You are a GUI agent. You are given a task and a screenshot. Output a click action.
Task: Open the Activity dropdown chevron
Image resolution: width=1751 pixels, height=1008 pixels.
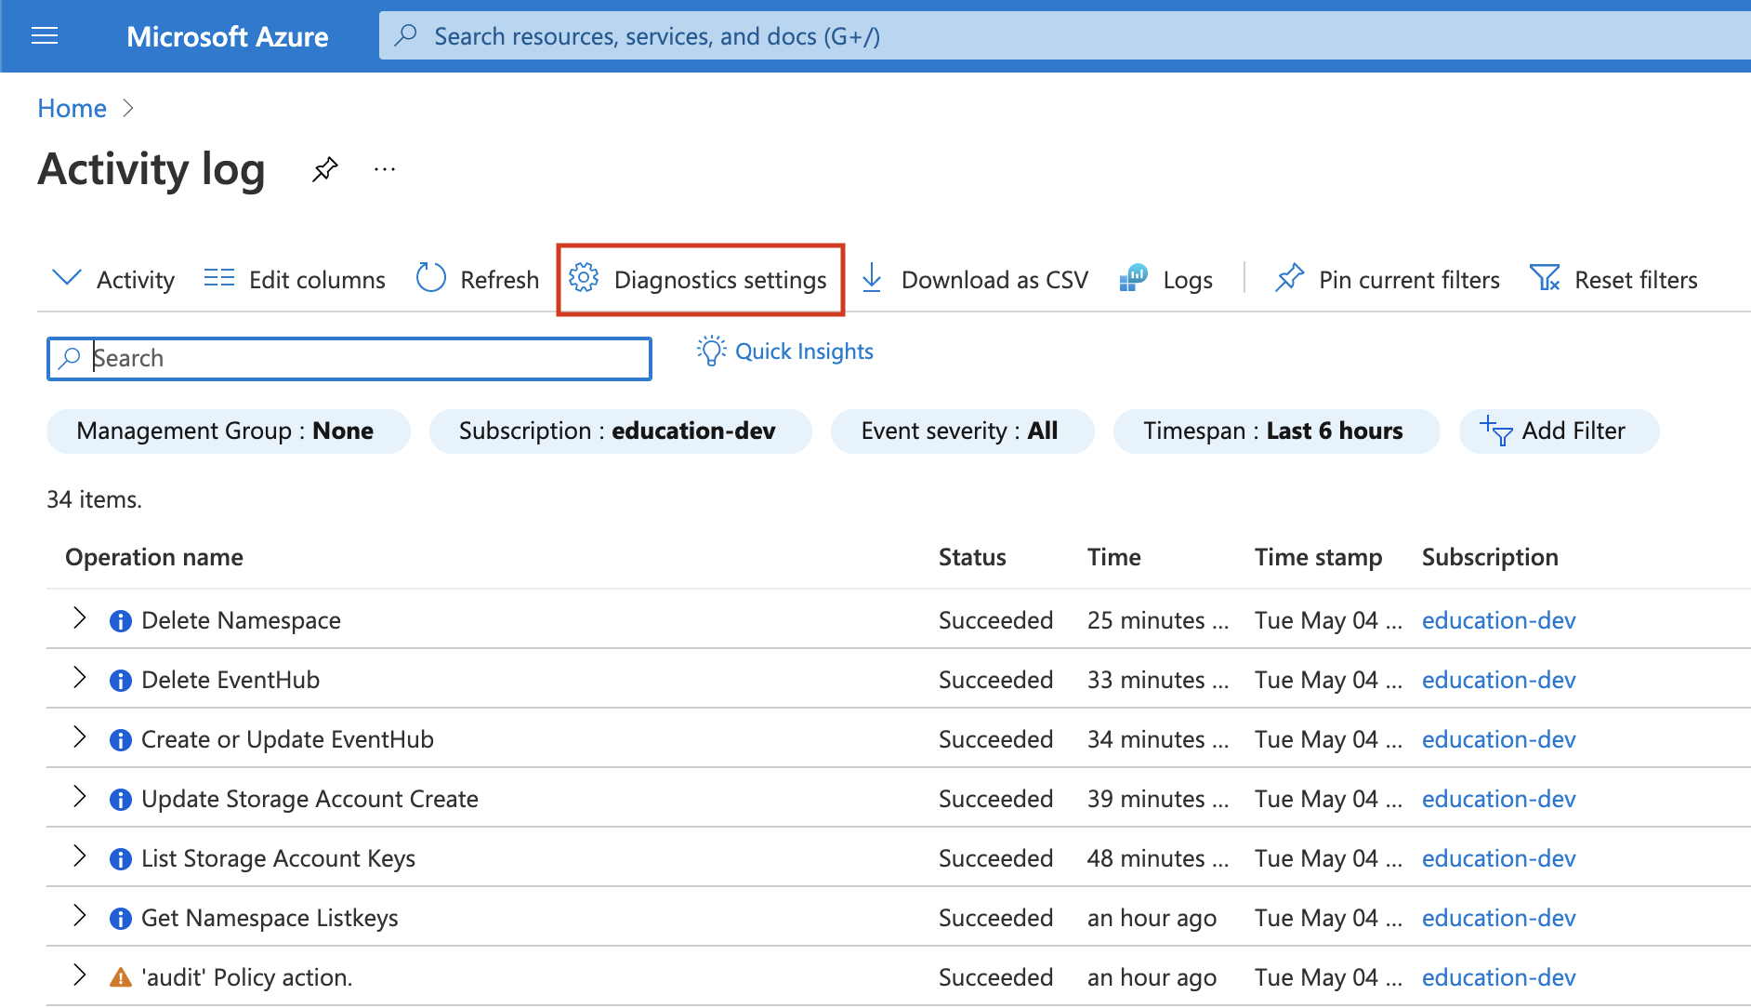(x=66, y=278)
